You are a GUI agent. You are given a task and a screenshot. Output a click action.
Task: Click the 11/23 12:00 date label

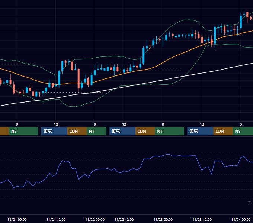pyautogui.click(x=202, y=219)
